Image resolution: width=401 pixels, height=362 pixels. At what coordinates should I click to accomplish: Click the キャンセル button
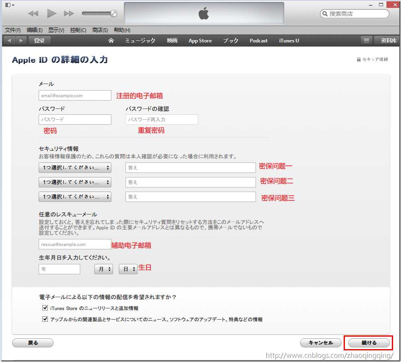point(320,342)
